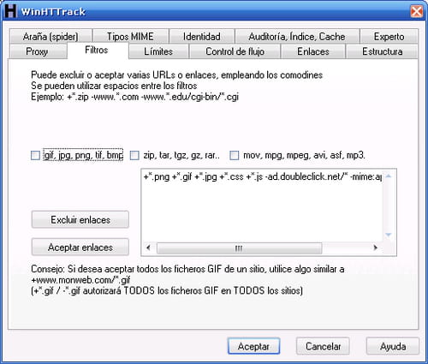Click the WinHTTrack title bar icon

click(x=10, y=11)
